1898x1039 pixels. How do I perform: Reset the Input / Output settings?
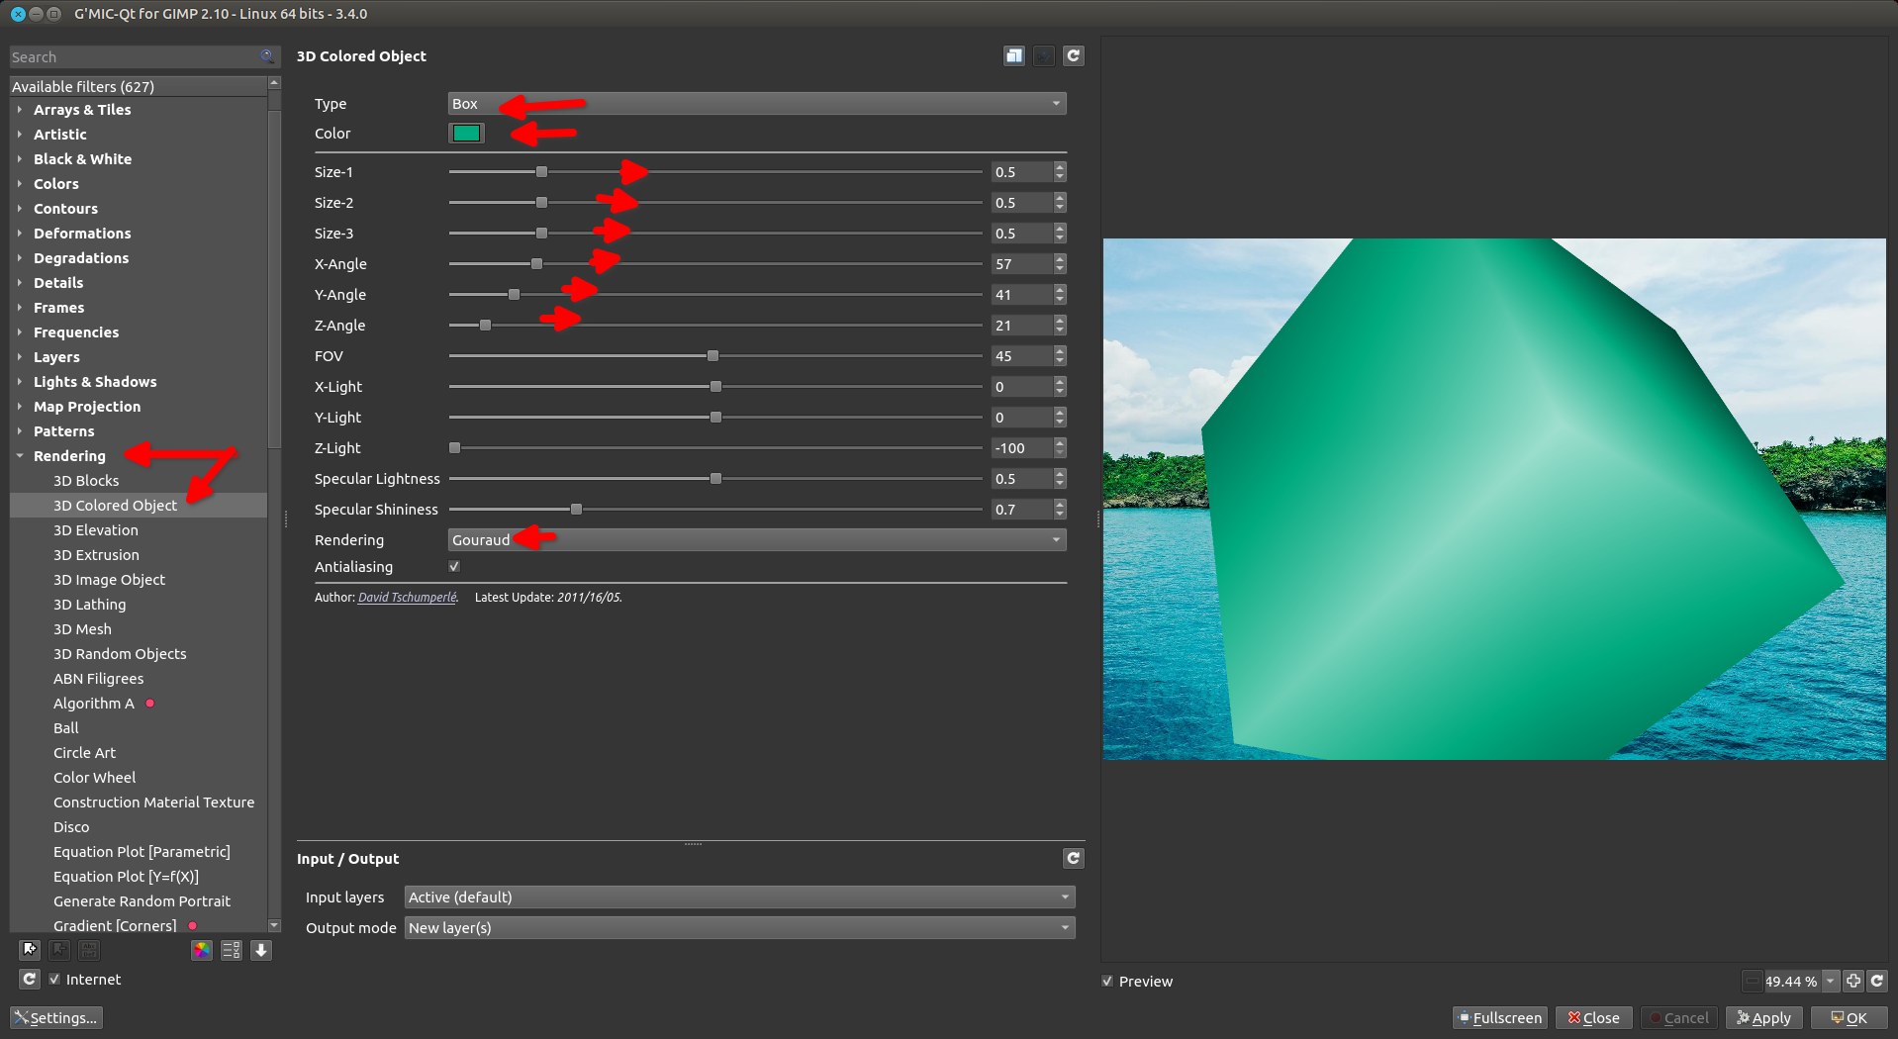[1074, 858]
